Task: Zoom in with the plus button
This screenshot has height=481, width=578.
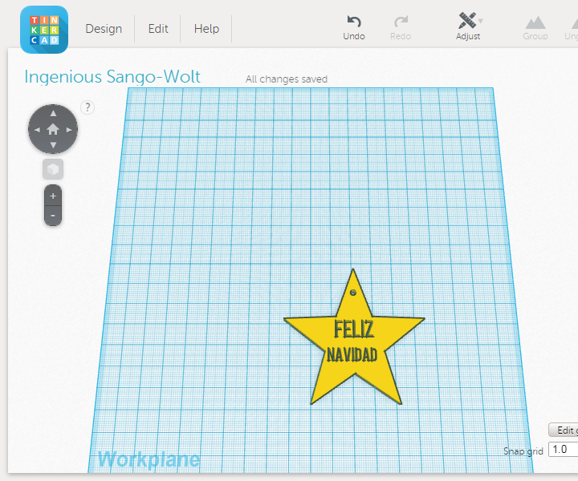Action: 53,196
